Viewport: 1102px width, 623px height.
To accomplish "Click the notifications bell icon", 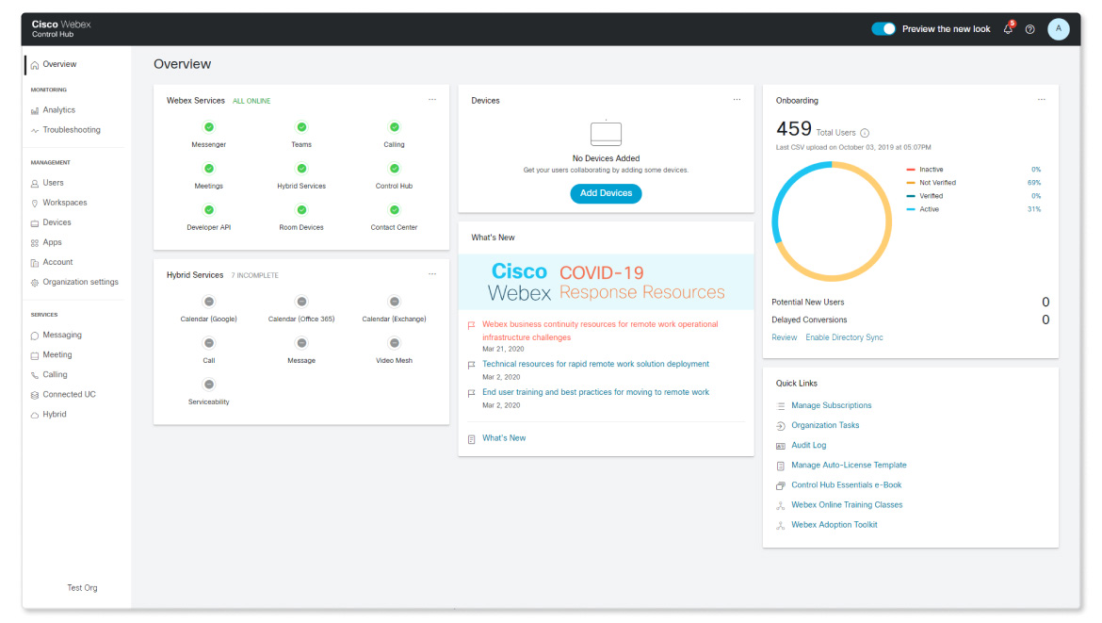I will pyautogui.click(x=1008, y=29).
